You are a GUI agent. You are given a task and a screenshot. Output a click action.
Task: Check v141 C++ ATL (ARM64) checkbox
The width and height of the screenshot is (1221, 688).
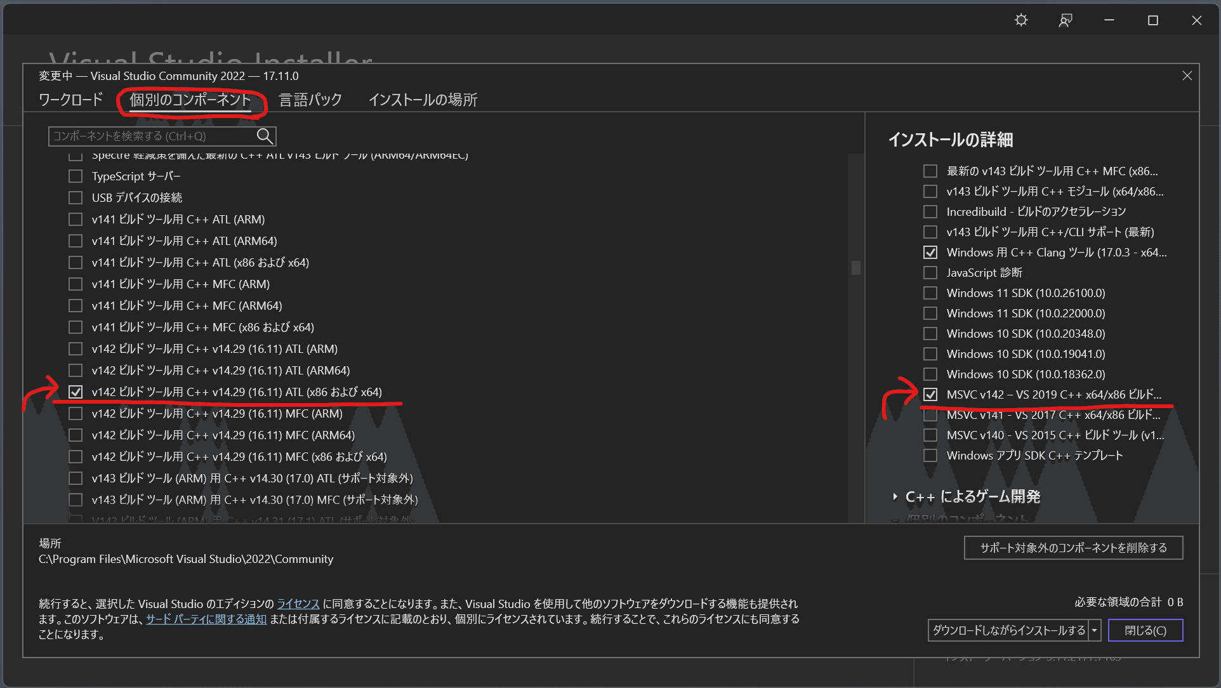coord(76,241)
